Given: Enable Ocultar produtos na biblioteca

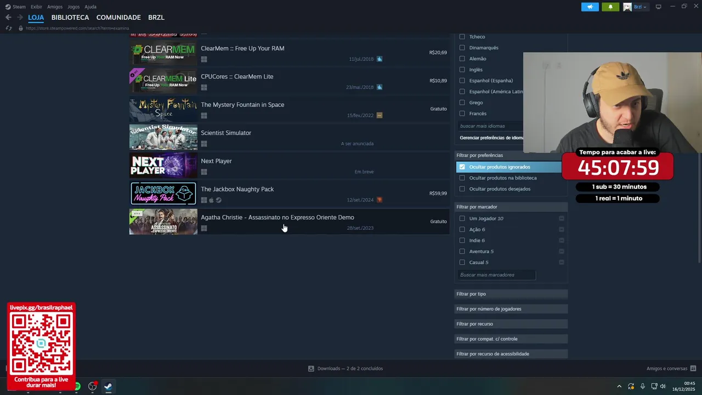Looking at the screenshot, I should pos(462,178).
